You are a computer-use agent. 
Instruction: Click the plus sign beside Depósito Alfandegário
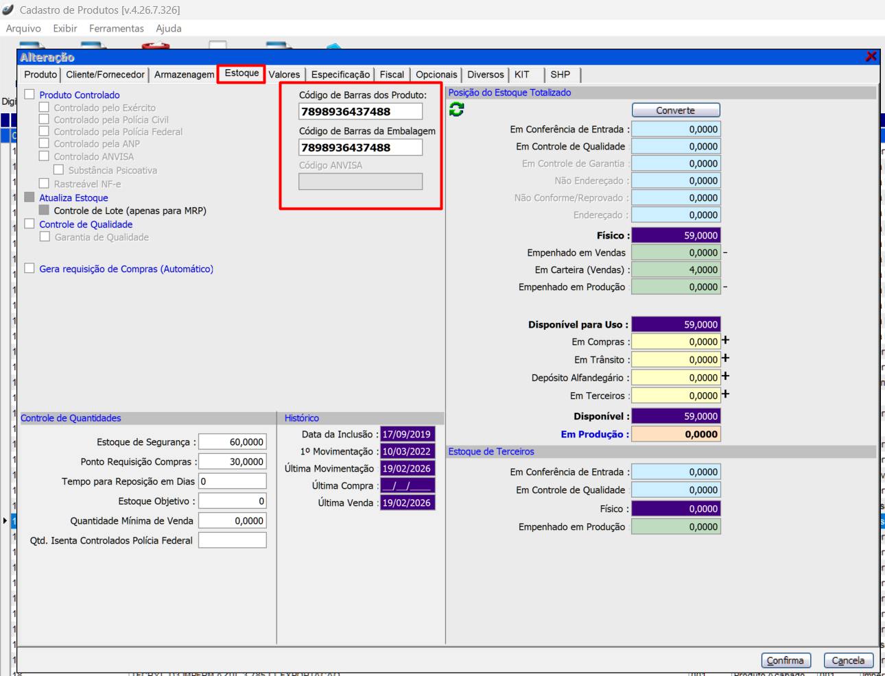tap(725, 376)
